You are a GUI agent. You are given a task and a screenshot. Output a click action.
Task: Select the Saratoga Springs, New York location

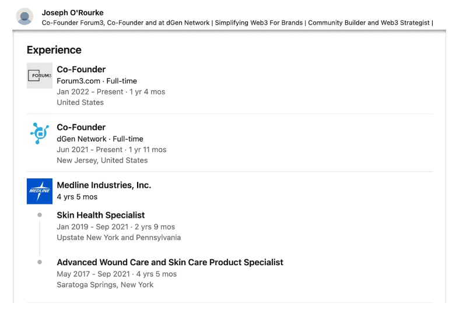click(x=105, y=285)
